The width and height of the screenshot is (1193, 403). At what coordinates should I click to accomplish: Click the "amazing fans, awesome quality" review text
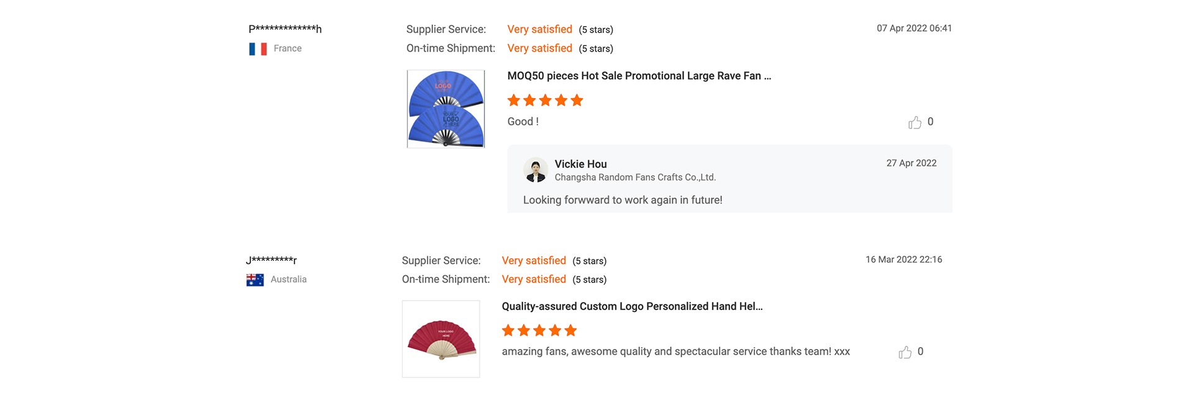(675, 351)
